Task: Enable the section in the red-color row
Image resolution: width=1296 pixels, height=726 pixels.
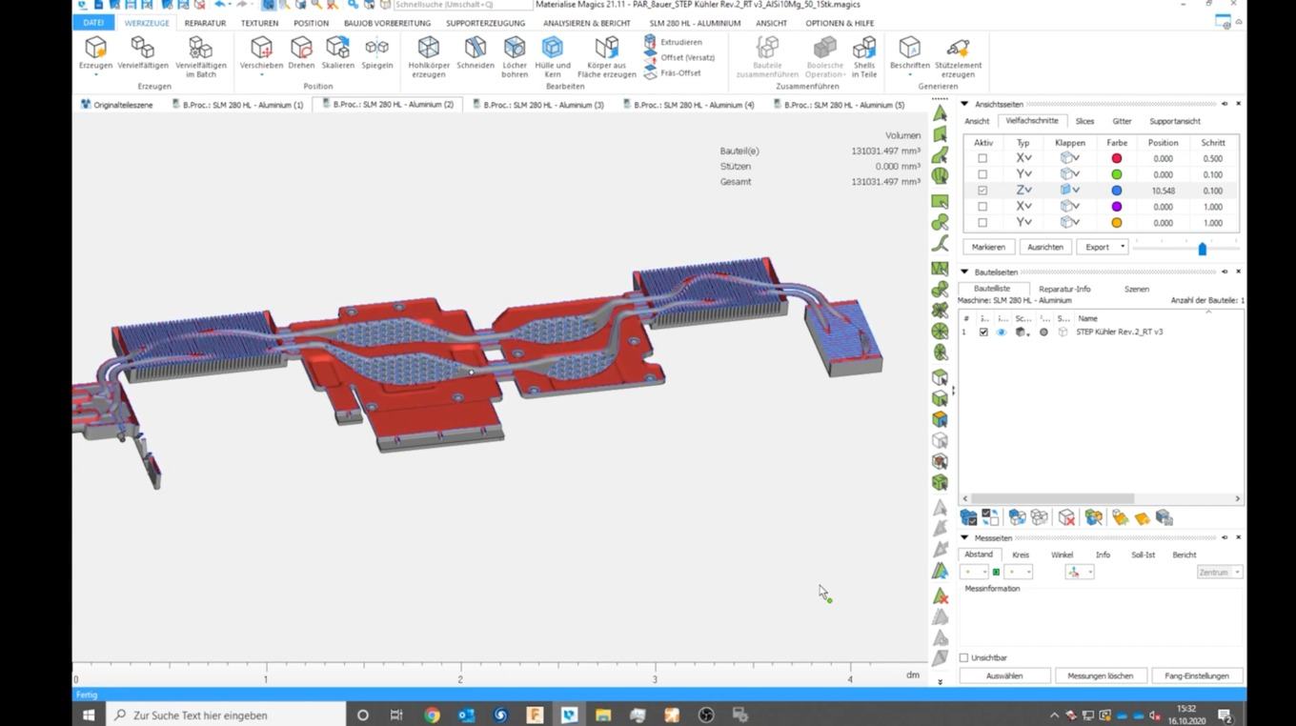Action: pos(982,158)
